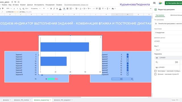The image size is (182, 102).
Task: Open the 'Стандартная' stacking dropdown
Action: [168, 33]
